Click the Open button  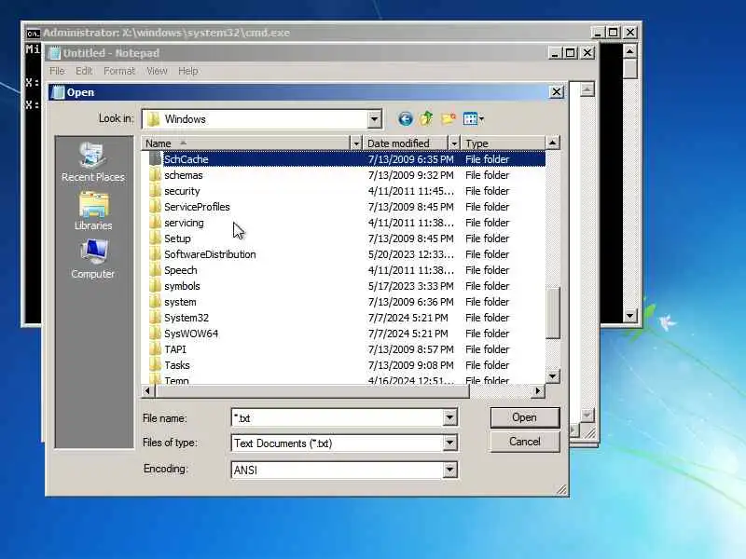[x=524, y=417]
